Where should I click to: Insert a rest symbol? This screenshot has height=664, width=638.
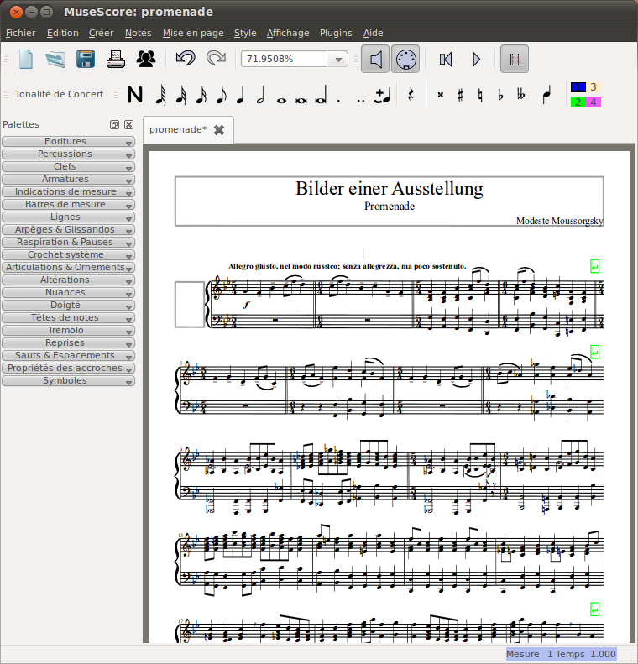tap(411, 94)
